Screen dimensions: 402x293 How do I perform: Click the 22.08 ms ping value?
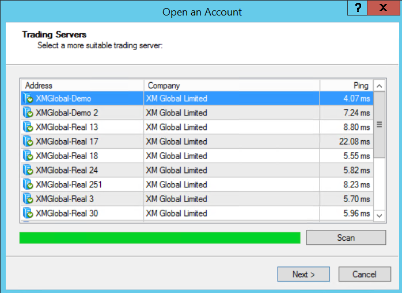coord(355,141)
